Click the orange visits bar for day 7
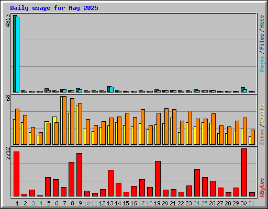The height and width of the screenshot is (209, 268). pyautogui.click(x=64, y=120)
